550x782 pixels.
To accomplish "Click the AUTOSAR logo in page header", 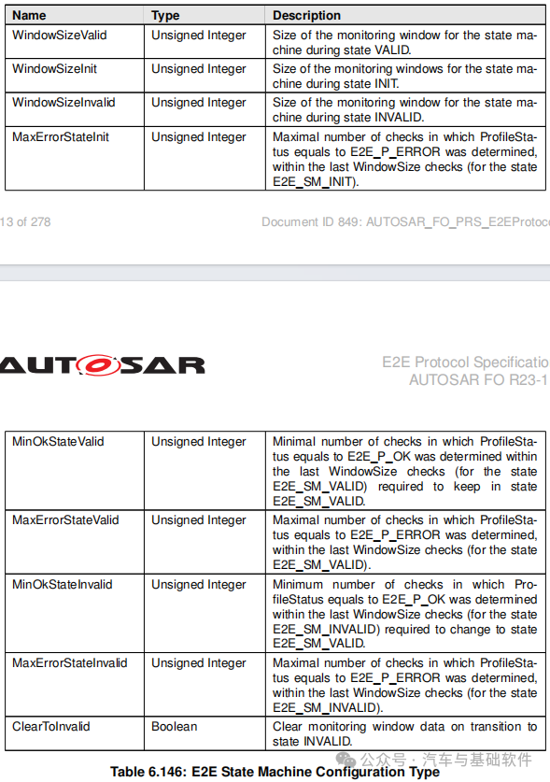I will coord(103,365).
